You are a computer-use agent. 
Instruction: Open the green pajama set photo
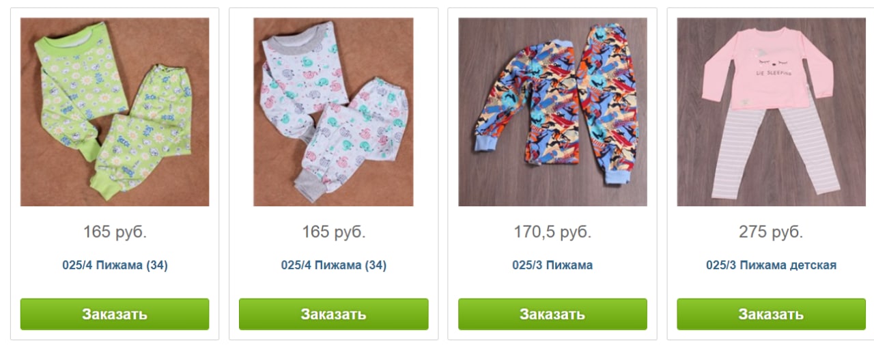[115, 112]
